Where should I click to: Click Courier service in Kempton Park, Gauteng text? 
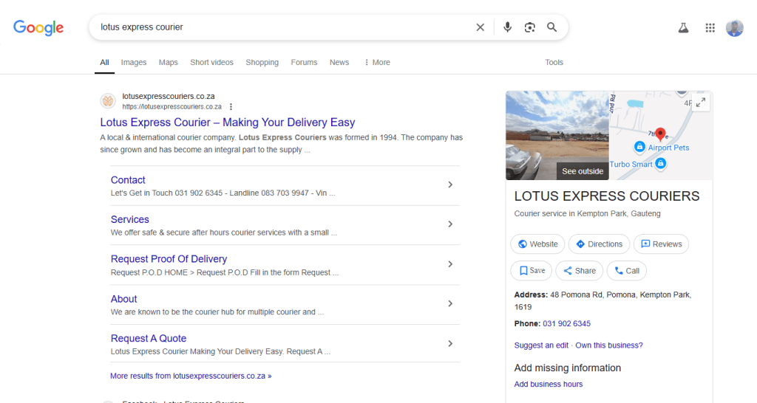(587, 213)
